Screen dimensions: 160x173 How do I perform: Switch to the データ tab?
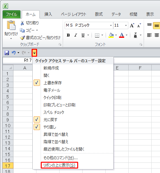[x=116, y=14]
